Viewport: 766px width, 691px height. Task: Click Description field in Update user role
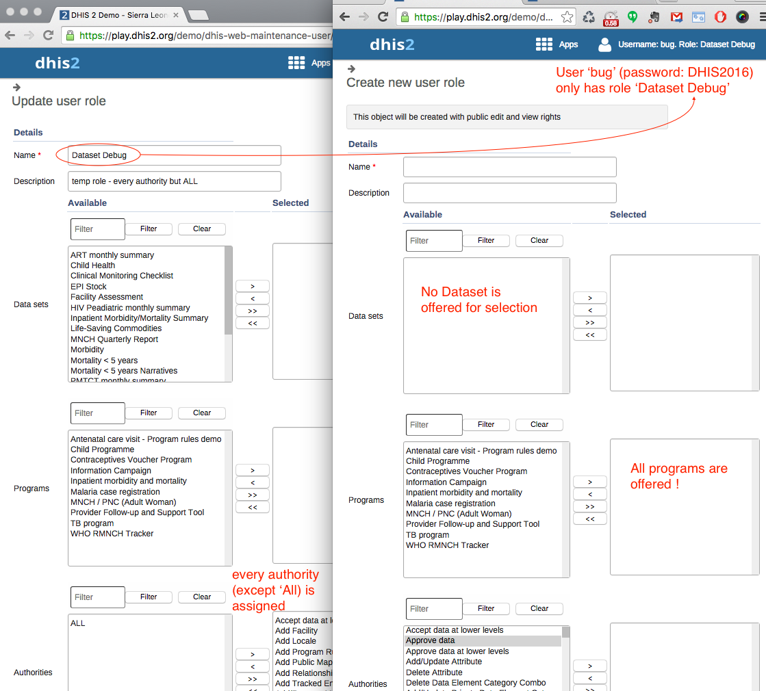(175, 181)
